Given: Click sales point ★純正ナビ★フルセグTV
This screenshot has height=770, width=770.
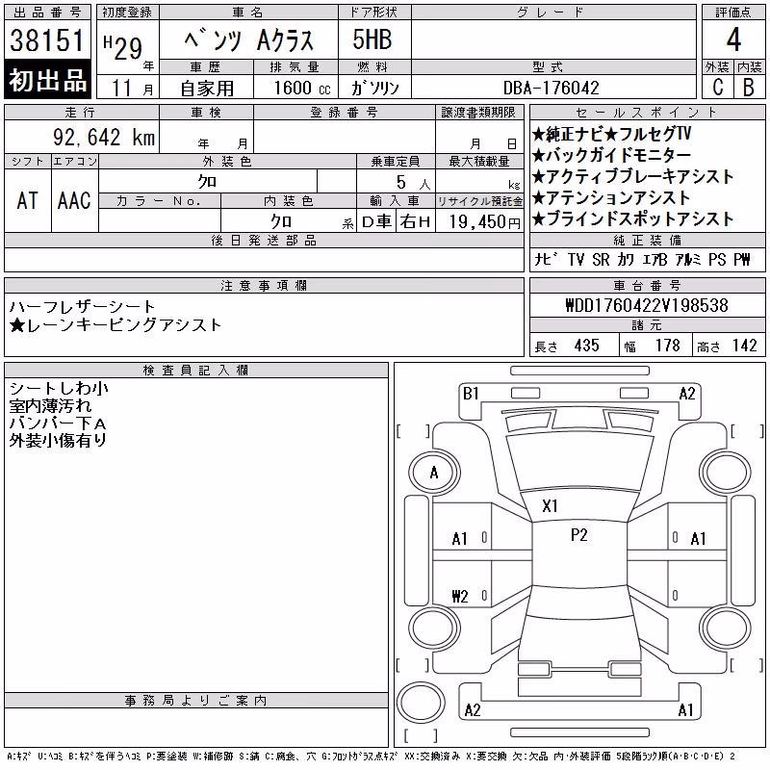Looking at the screenshot, I should point(611,134).
